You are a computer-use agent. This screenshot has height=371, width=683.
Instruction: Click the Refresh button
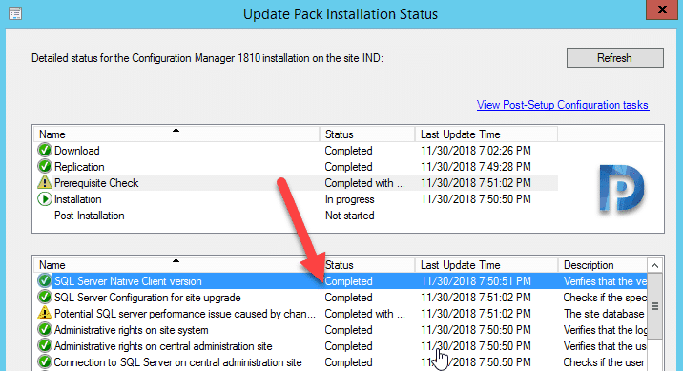click(x=614, y=58)
